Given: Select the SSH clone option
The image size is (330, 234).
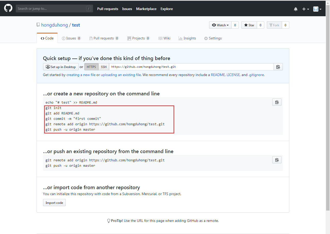Looking at the screenshot, I should click(x=104, y=67).
